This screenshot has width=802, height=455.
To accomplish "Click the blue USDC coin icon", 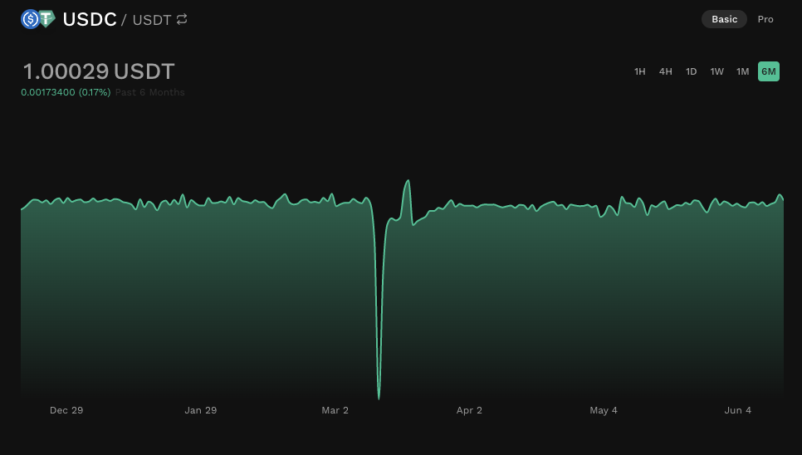I will [30, 19].
